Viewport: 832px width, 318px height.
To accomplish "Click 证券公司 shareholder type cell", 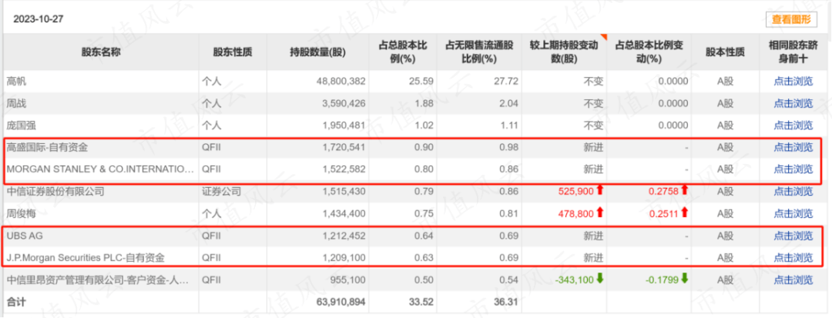I will coord(222,191).
